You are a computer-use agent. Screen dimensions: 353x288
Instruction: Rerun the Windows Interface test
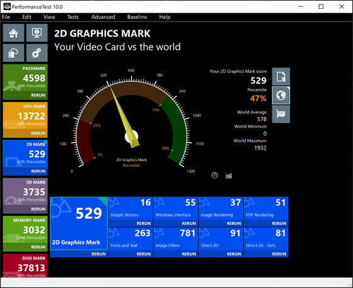(188, 223)
